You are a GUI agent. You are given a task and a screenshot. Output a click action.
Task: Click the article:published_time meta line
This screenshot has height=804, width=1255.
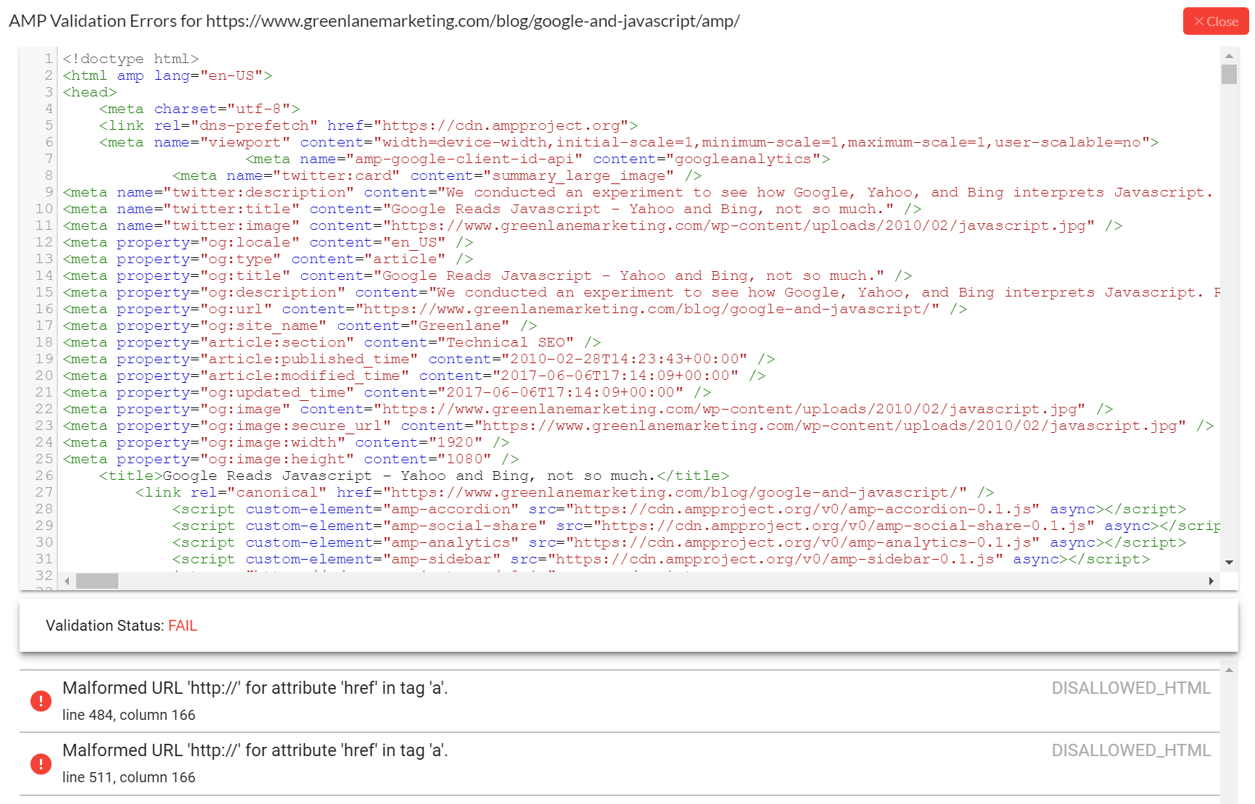click(x=419, y=359)
